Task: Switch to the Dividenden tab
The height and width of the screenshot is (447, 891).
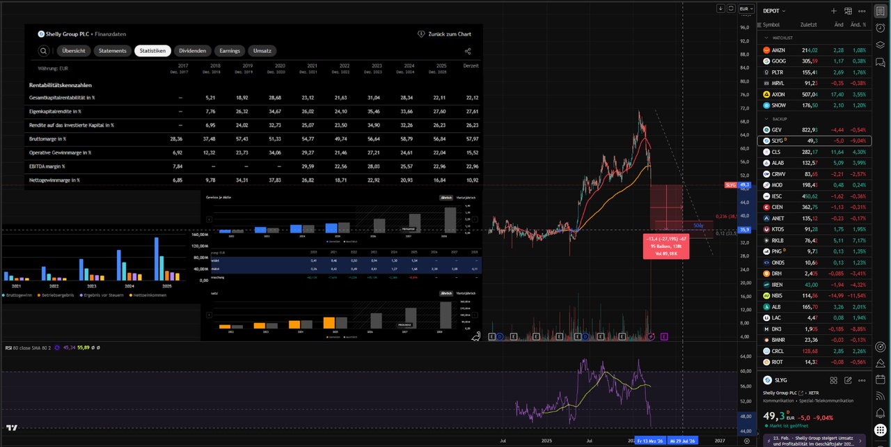Action: click(192, 51)
